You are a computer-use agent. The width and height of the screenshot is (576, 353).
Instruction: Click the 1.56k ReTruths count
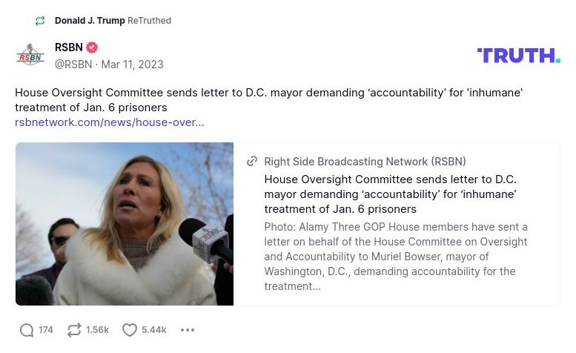97,330
